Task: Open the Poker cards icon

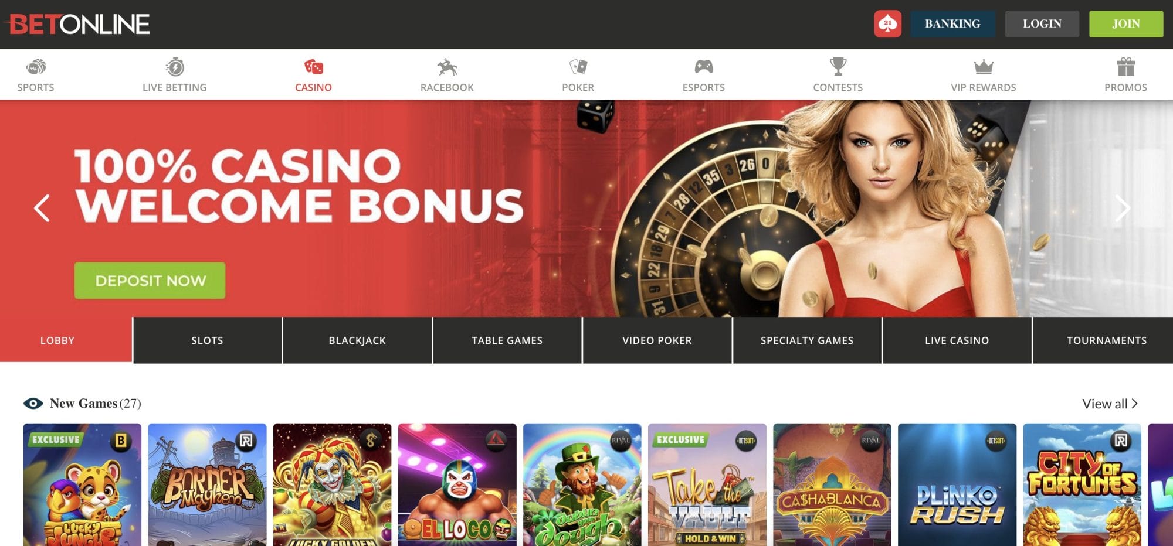Action: pos(578,67)
